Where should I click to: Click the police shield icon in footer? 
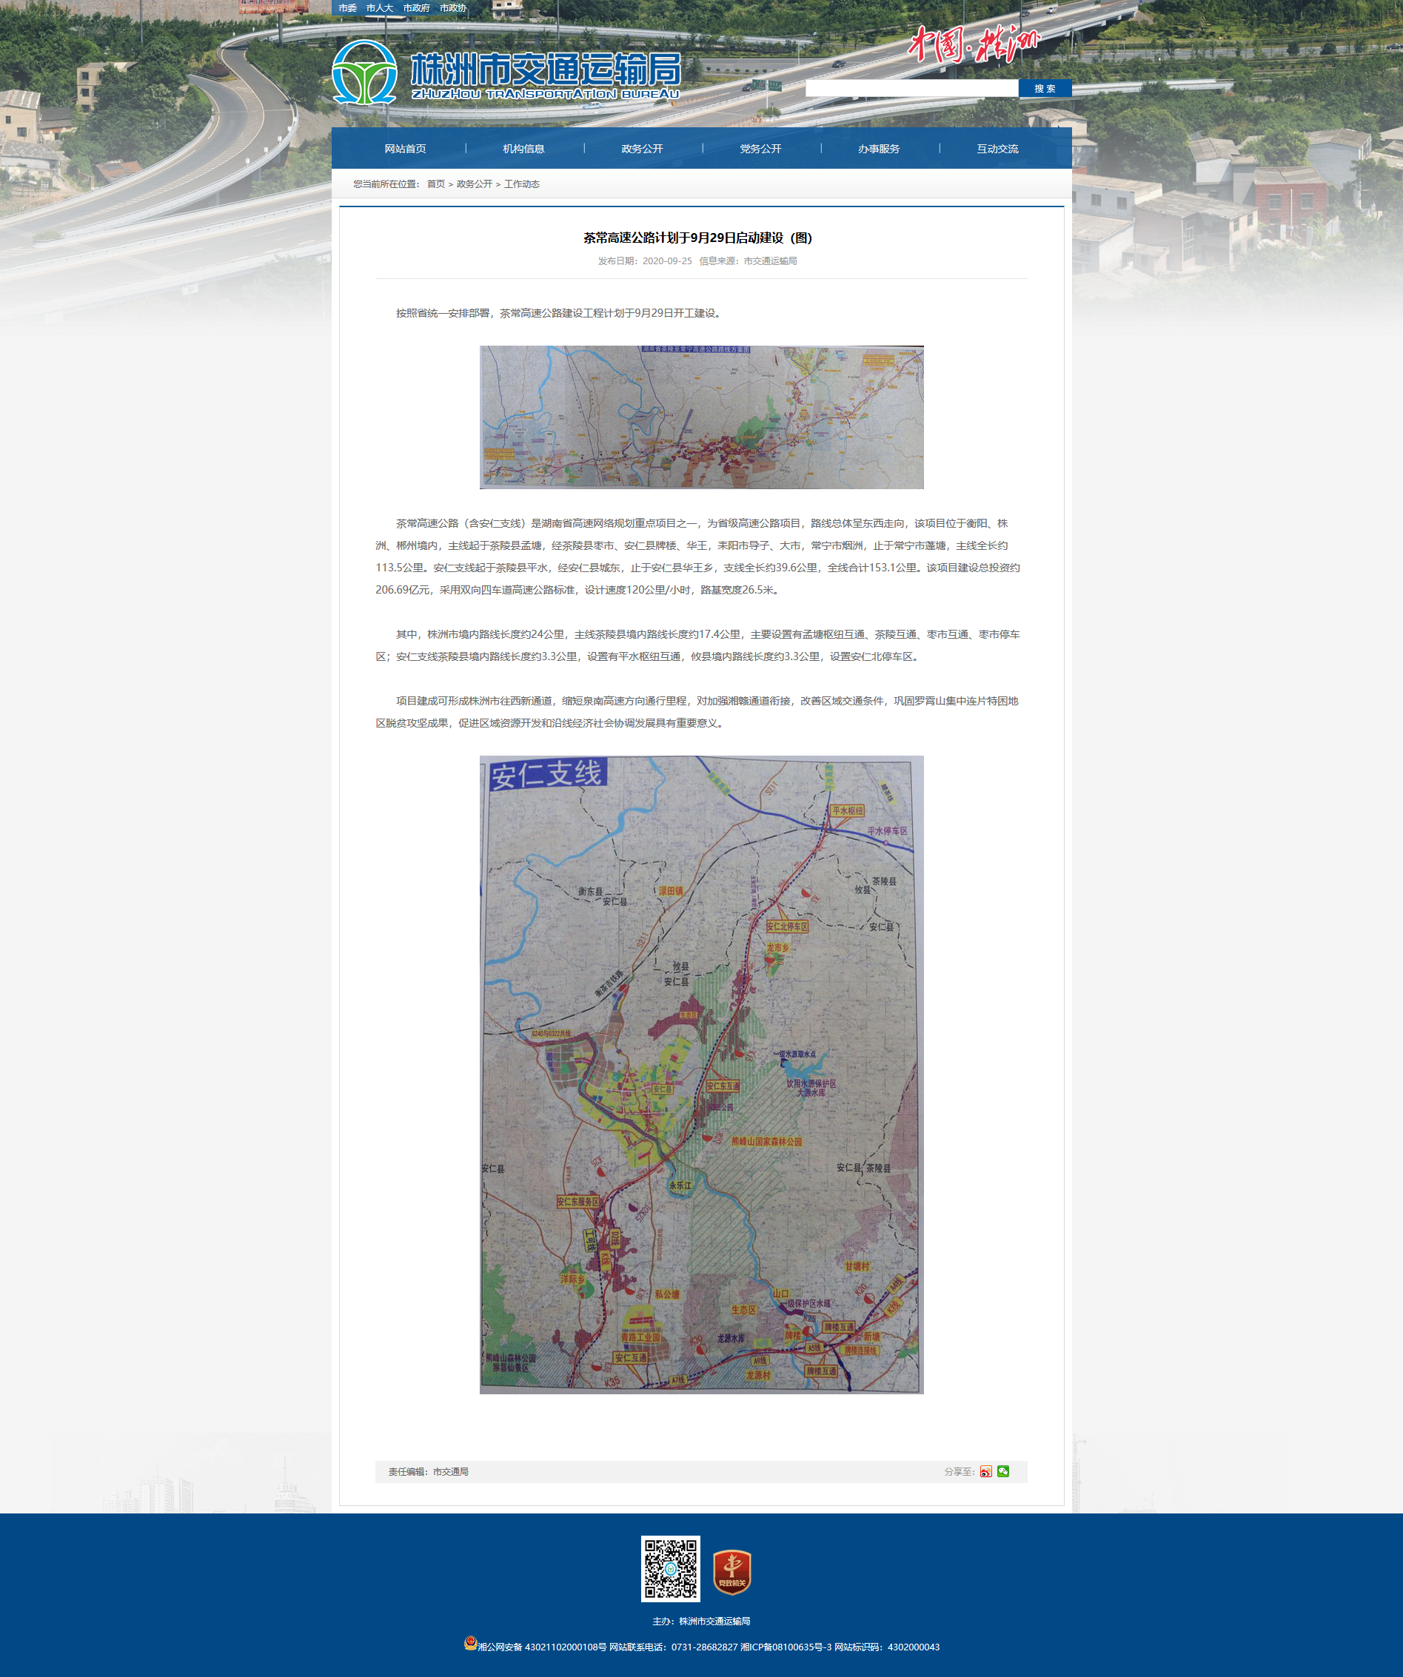click(471, 1643)
